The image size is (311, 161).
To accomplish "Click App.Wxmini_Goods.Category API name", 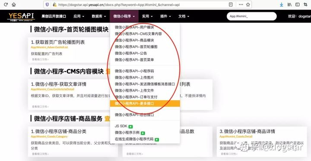I will (49, 136).
